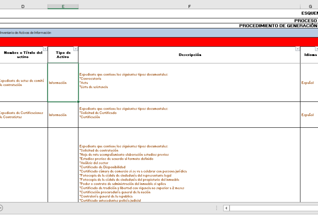Select column E header
The height and width of the screenshot is (215, 318).
[63, 6]
